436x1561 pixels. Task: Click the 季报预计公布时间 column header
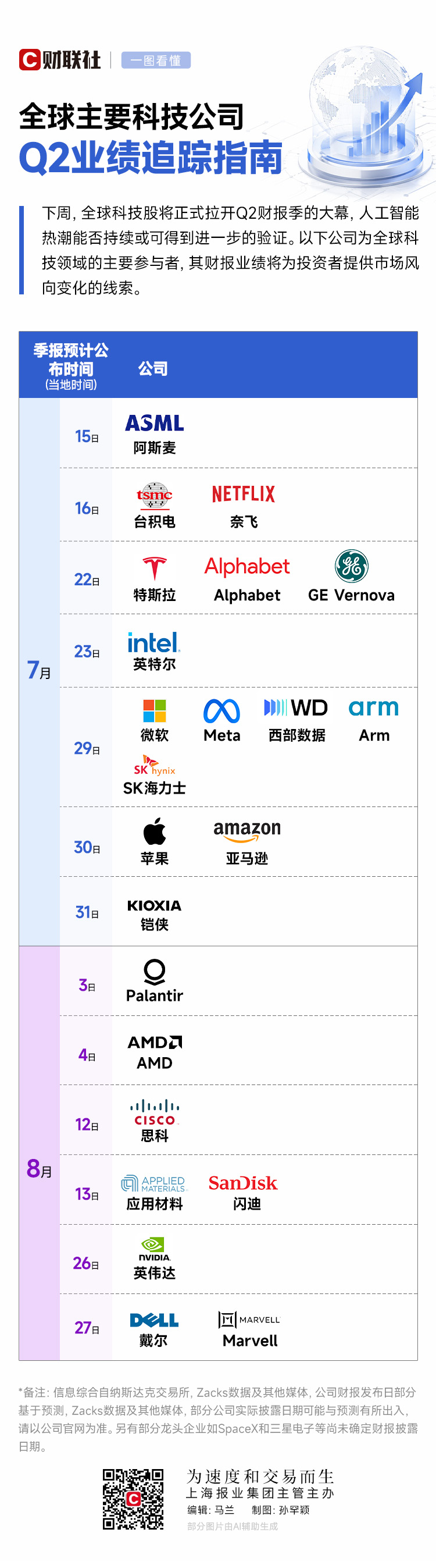click(x=71, y=366)
